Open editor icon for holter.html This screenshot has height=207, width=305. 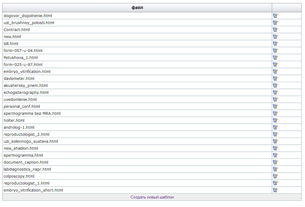pyautogui.click(x=275, y=121)
